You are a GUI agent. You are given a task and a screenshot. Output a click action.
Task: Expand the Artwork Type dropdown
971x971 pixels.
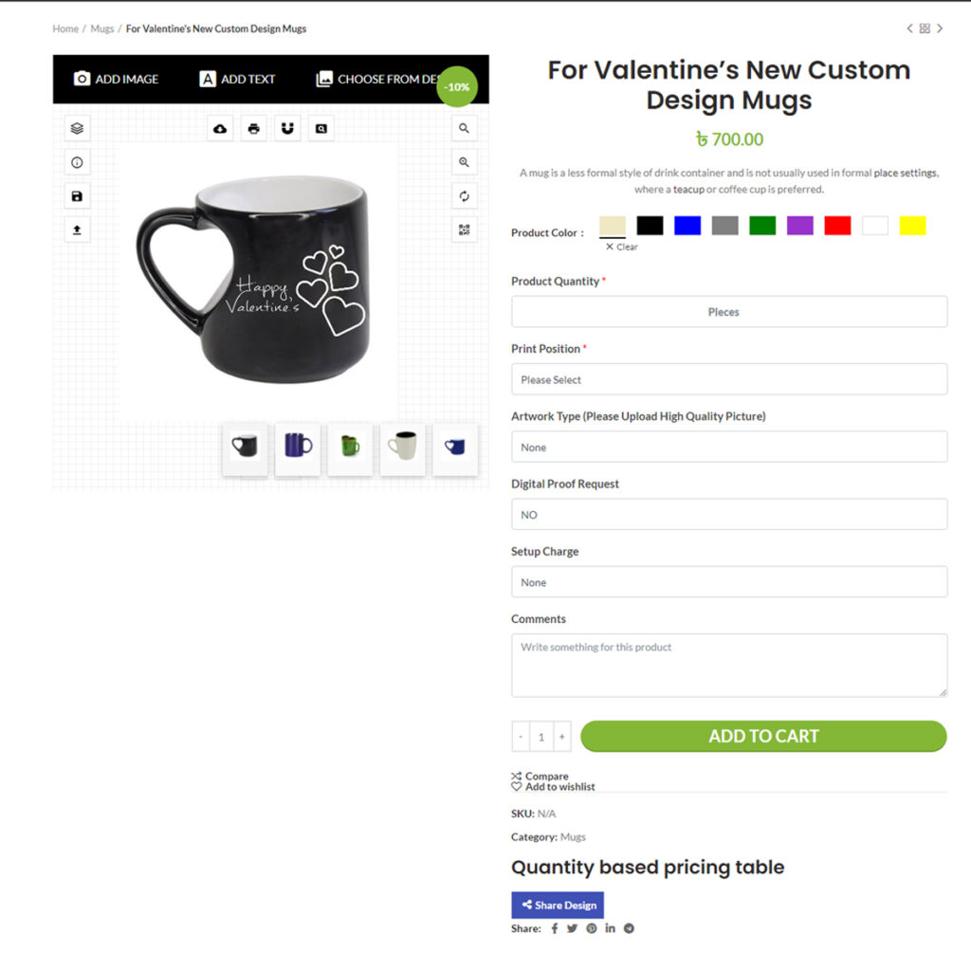728,447
